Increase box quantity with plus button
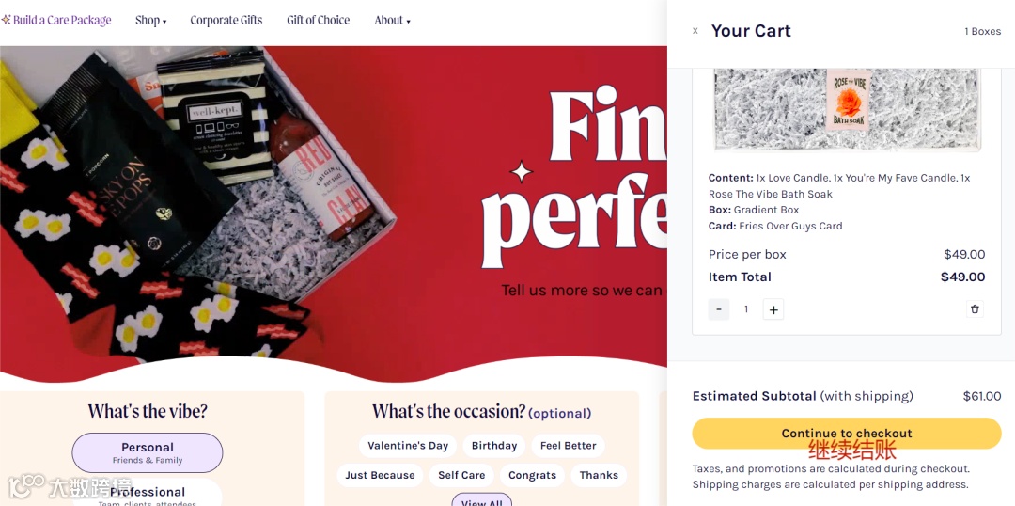This screenshot has width=1015, height=506. pos(773,309)
